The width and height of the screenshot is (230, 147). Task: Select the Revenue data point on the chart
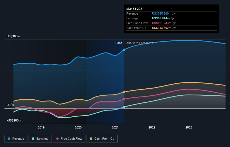coord(124,50)
